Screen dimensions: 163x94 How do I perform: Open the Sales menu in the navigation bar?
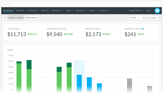pos(70,10)
